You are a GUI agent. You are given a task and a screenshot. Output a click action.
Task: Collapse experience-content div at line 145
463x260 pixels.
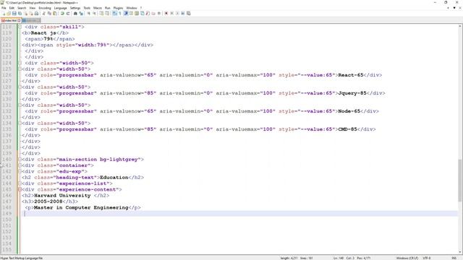pyautogui.click(x=20, y=189)
